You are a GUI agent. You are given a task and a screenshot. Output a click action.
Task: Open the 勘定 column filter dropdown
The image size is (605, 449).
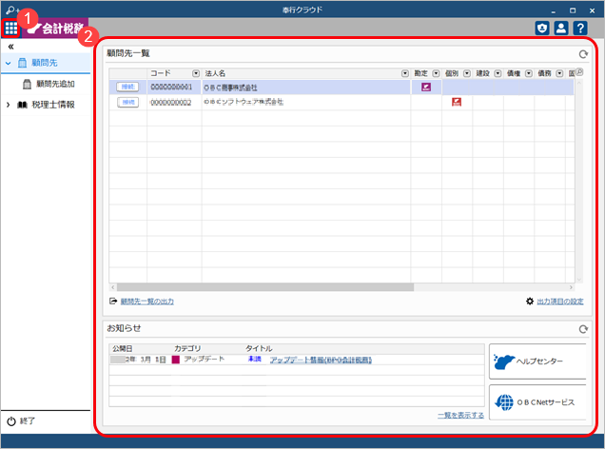pos(436,73)
